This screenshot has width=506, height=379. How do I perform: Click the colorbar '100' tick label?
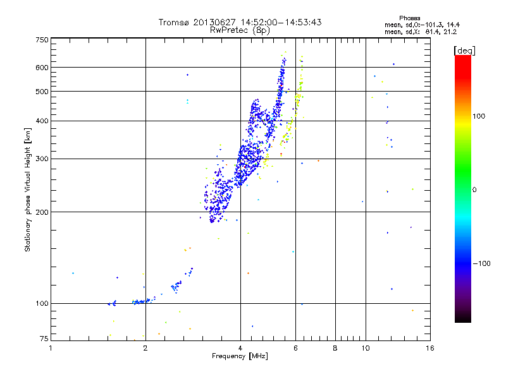(x=479, y=116)
